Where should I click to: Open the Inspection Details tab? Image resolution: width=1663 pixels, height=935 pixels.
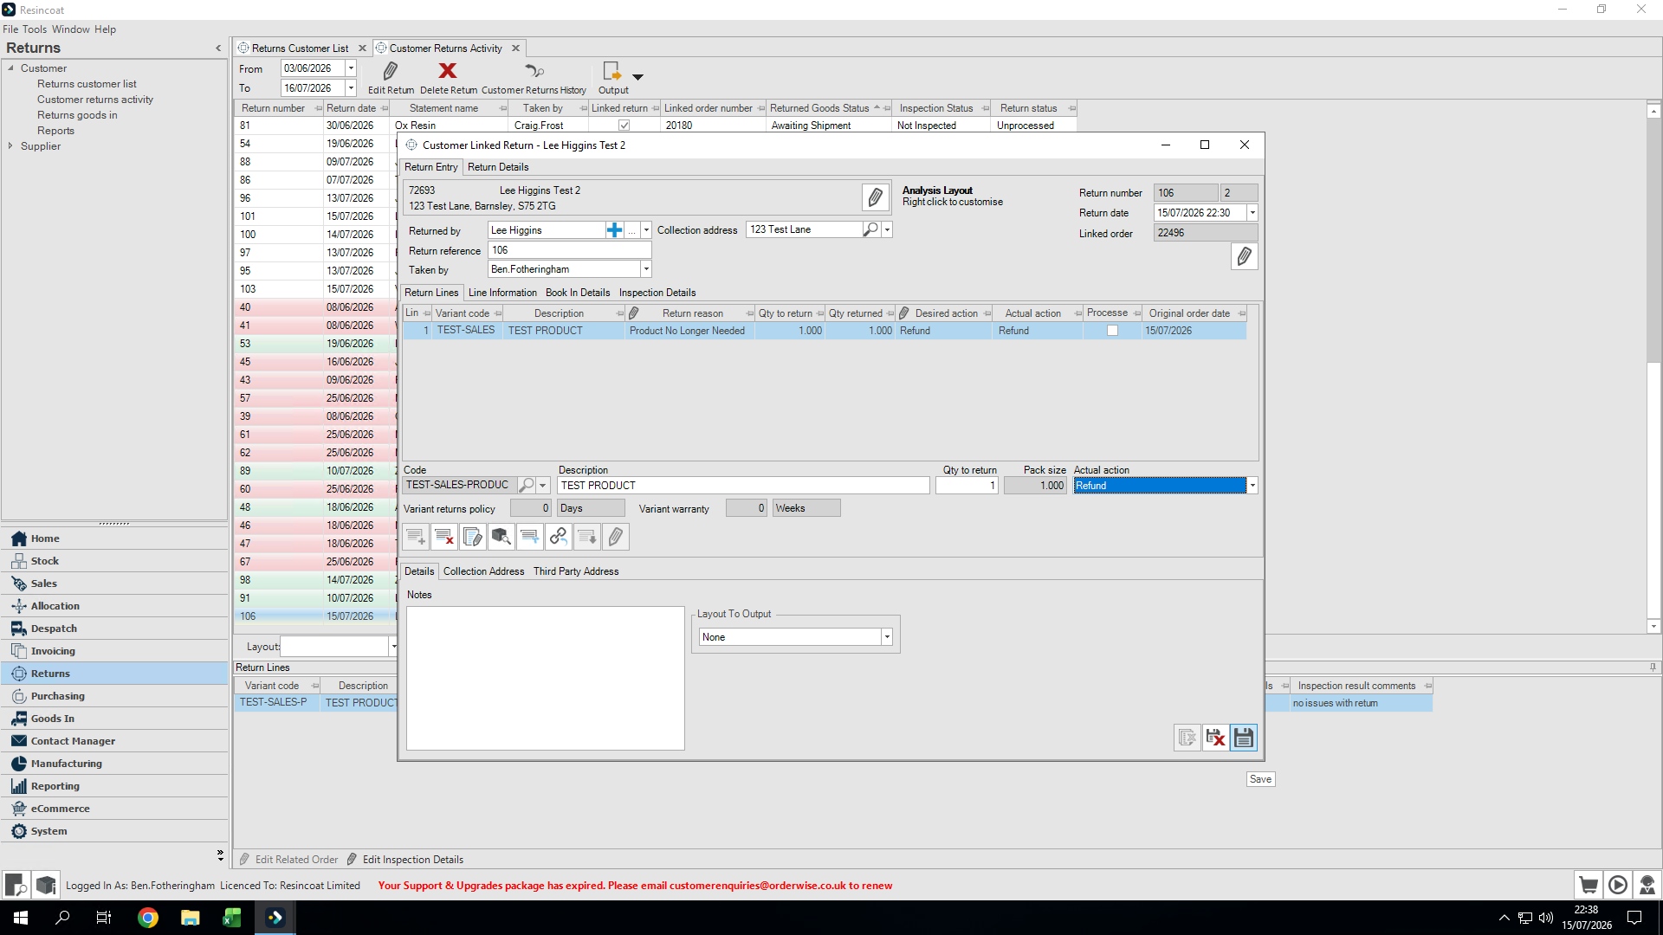point(657,293)
